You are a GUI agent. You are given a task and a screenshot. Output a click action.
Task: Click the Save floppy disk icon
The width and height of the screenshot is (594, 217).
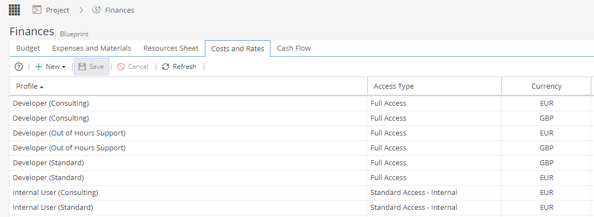coord(82,67)
